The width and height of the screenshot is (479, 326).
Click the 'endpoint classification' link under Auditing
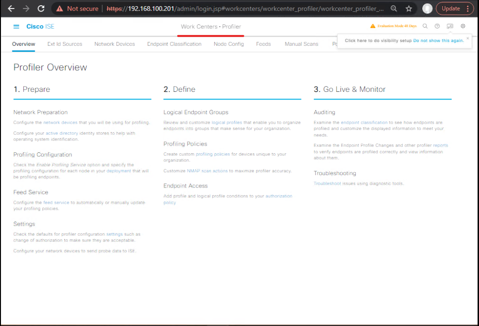(364, 123)
